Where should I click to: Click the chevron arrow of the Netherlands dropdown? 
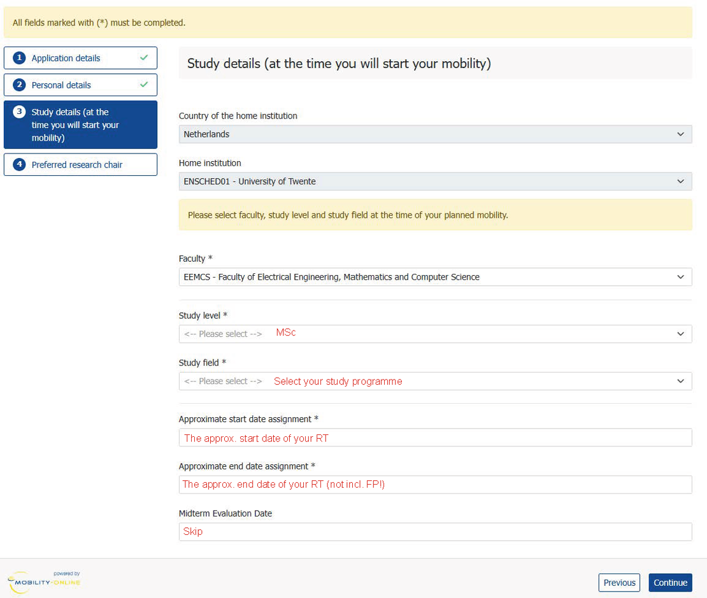680,134
